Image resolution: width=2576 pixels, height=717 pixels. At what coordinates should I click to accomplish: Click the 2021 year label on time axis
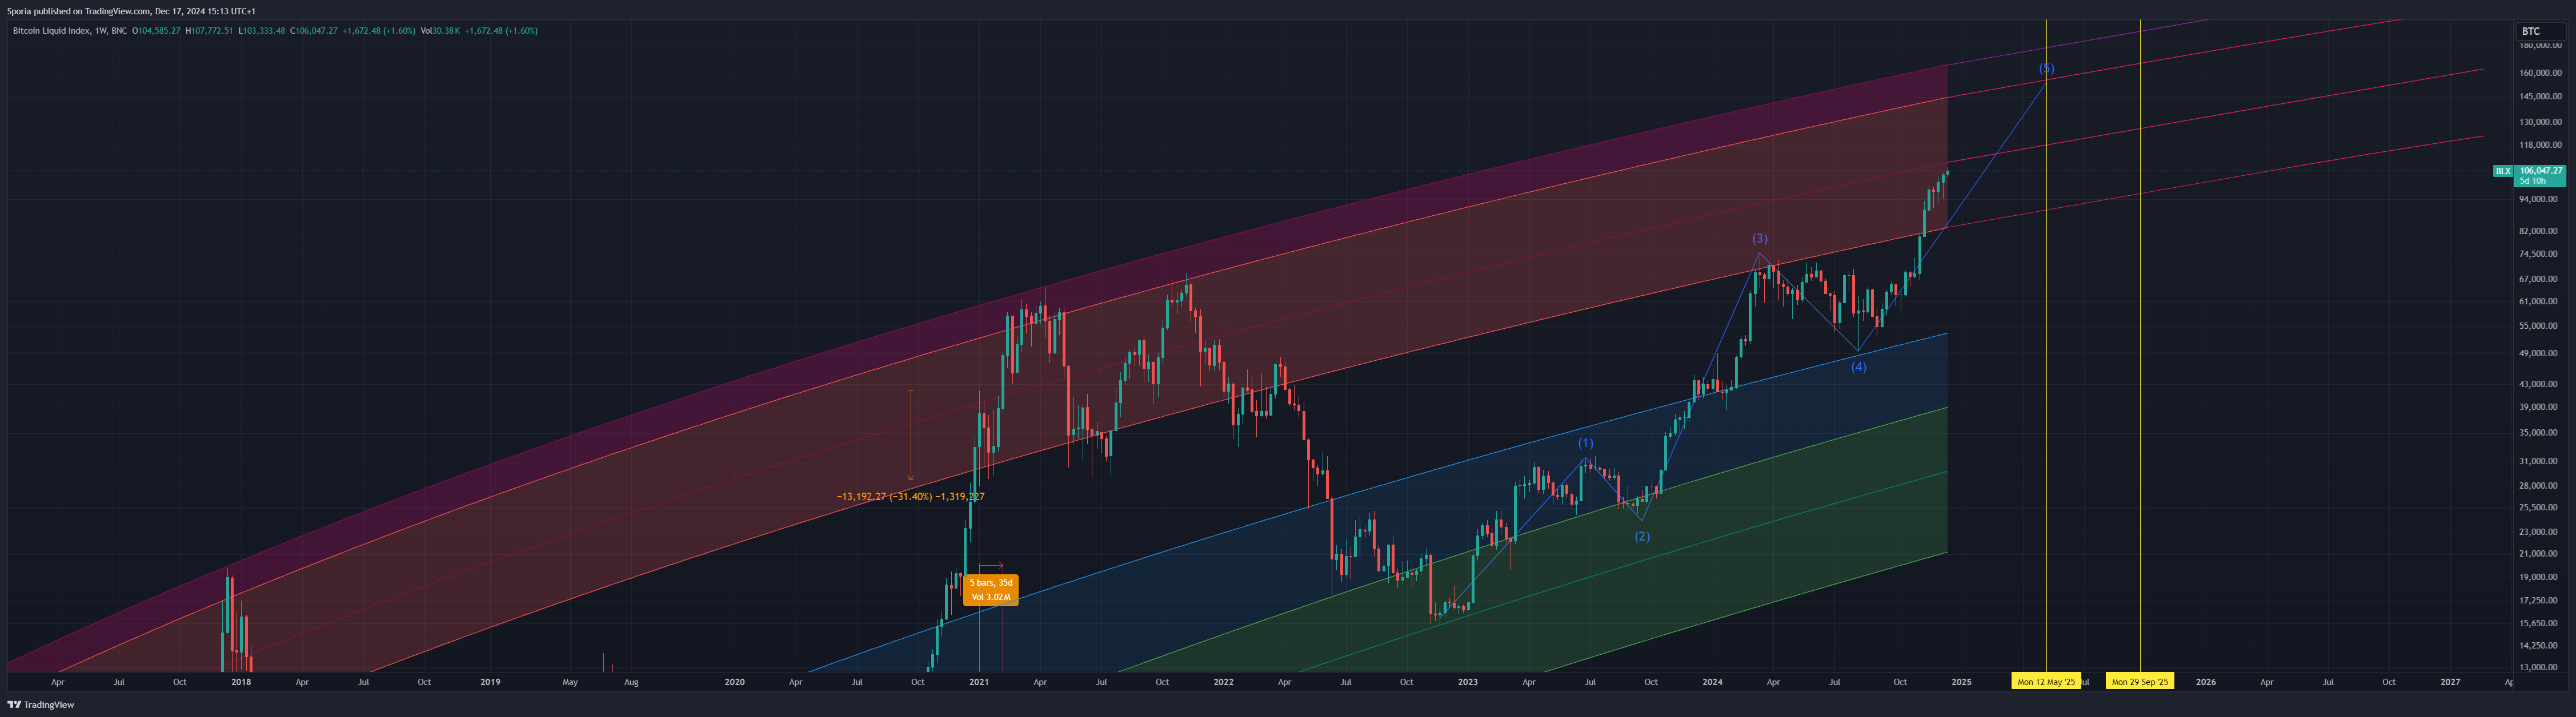pyautogui.click(x=979, y=682)
